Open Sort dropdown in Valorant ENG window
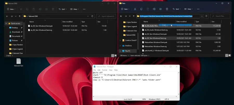 point(62,9)
